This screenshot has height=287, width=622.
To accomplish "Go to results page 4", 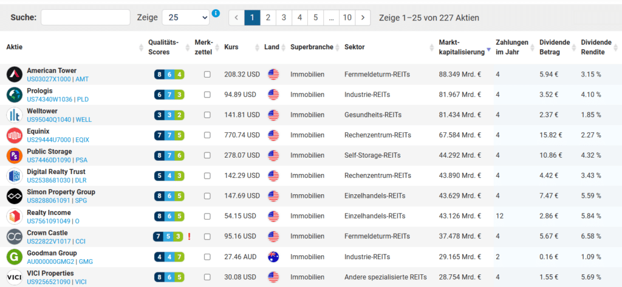I will 300,18.
